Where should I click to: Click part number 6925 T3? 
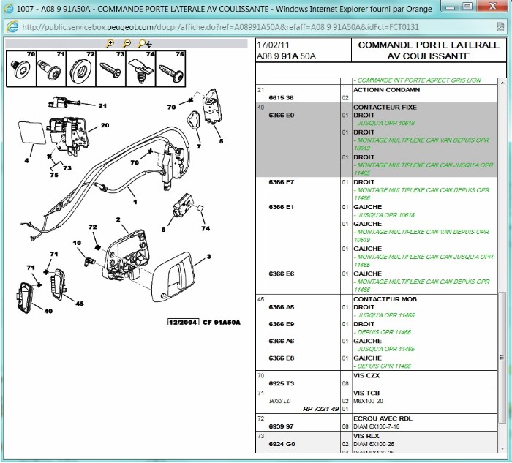coord(282,383)
